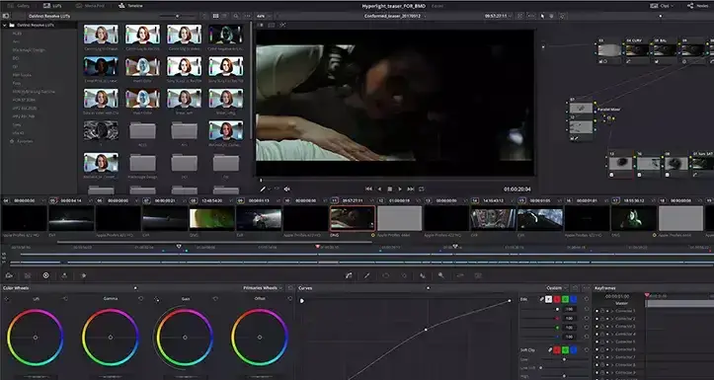Jump to last frame of clip
This screenshot has height=380, width=714.
click(411, 189)
